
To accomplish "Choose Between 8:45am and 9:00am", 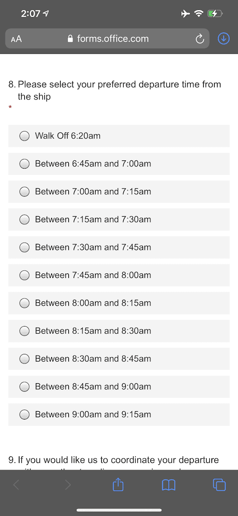I will tap(119, 387).
